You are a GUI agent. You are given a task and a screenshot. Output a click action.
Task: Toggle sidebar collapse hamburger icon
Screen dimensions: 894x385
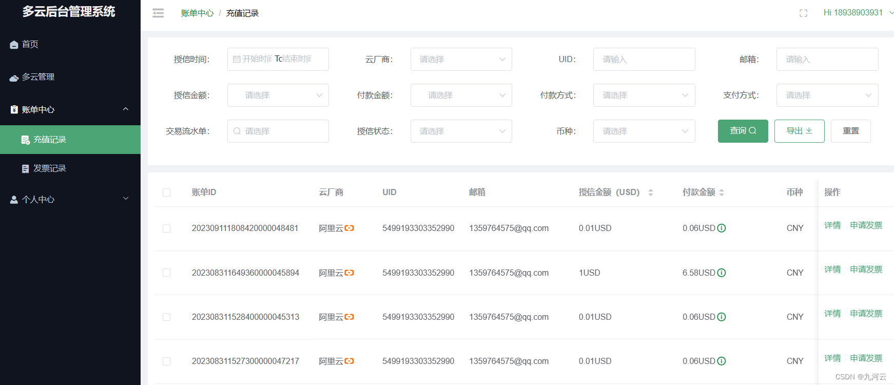pos(158,13)
